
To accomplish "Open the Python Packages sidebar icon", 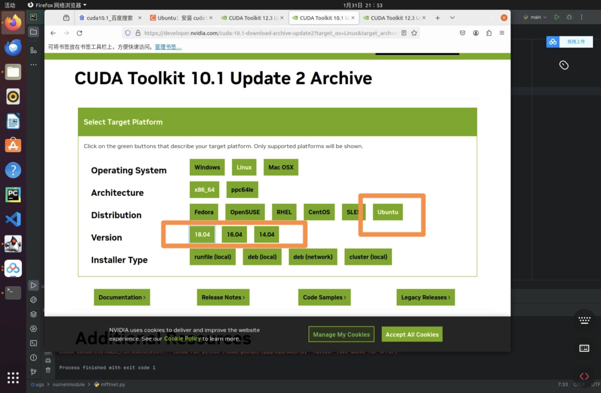I will pos(34,314).
